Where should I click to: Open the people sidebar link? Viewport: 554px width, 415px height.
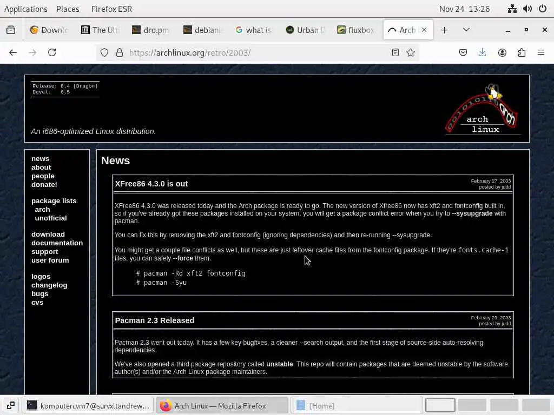(x=43, y=176)
